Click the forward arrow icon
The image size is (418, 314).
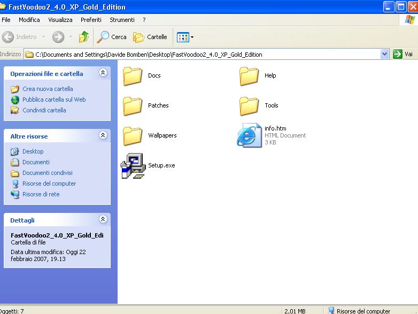pos(58,37)
